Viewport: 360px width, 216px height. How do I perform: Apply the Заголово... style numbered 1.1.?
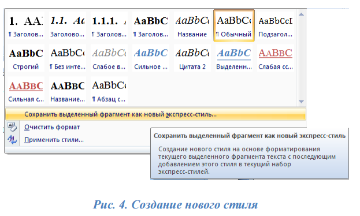pyautogui.click(x=68, y=25)
